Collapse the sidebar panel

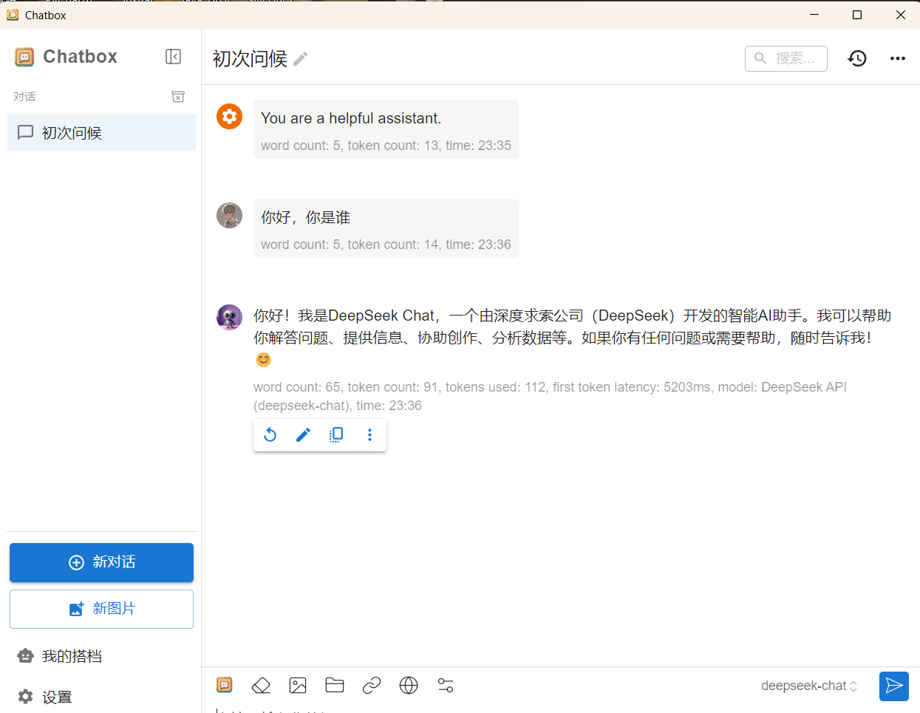(174, 57)
